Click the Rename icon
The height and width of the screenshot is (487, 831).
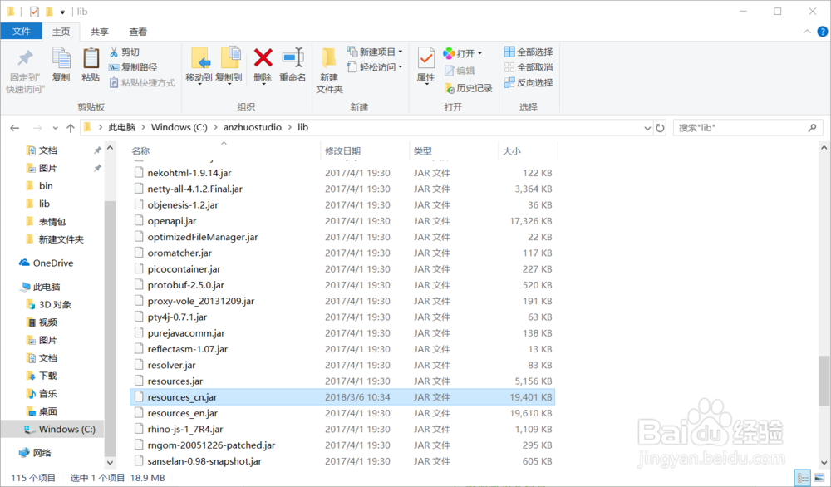[293, 58]
